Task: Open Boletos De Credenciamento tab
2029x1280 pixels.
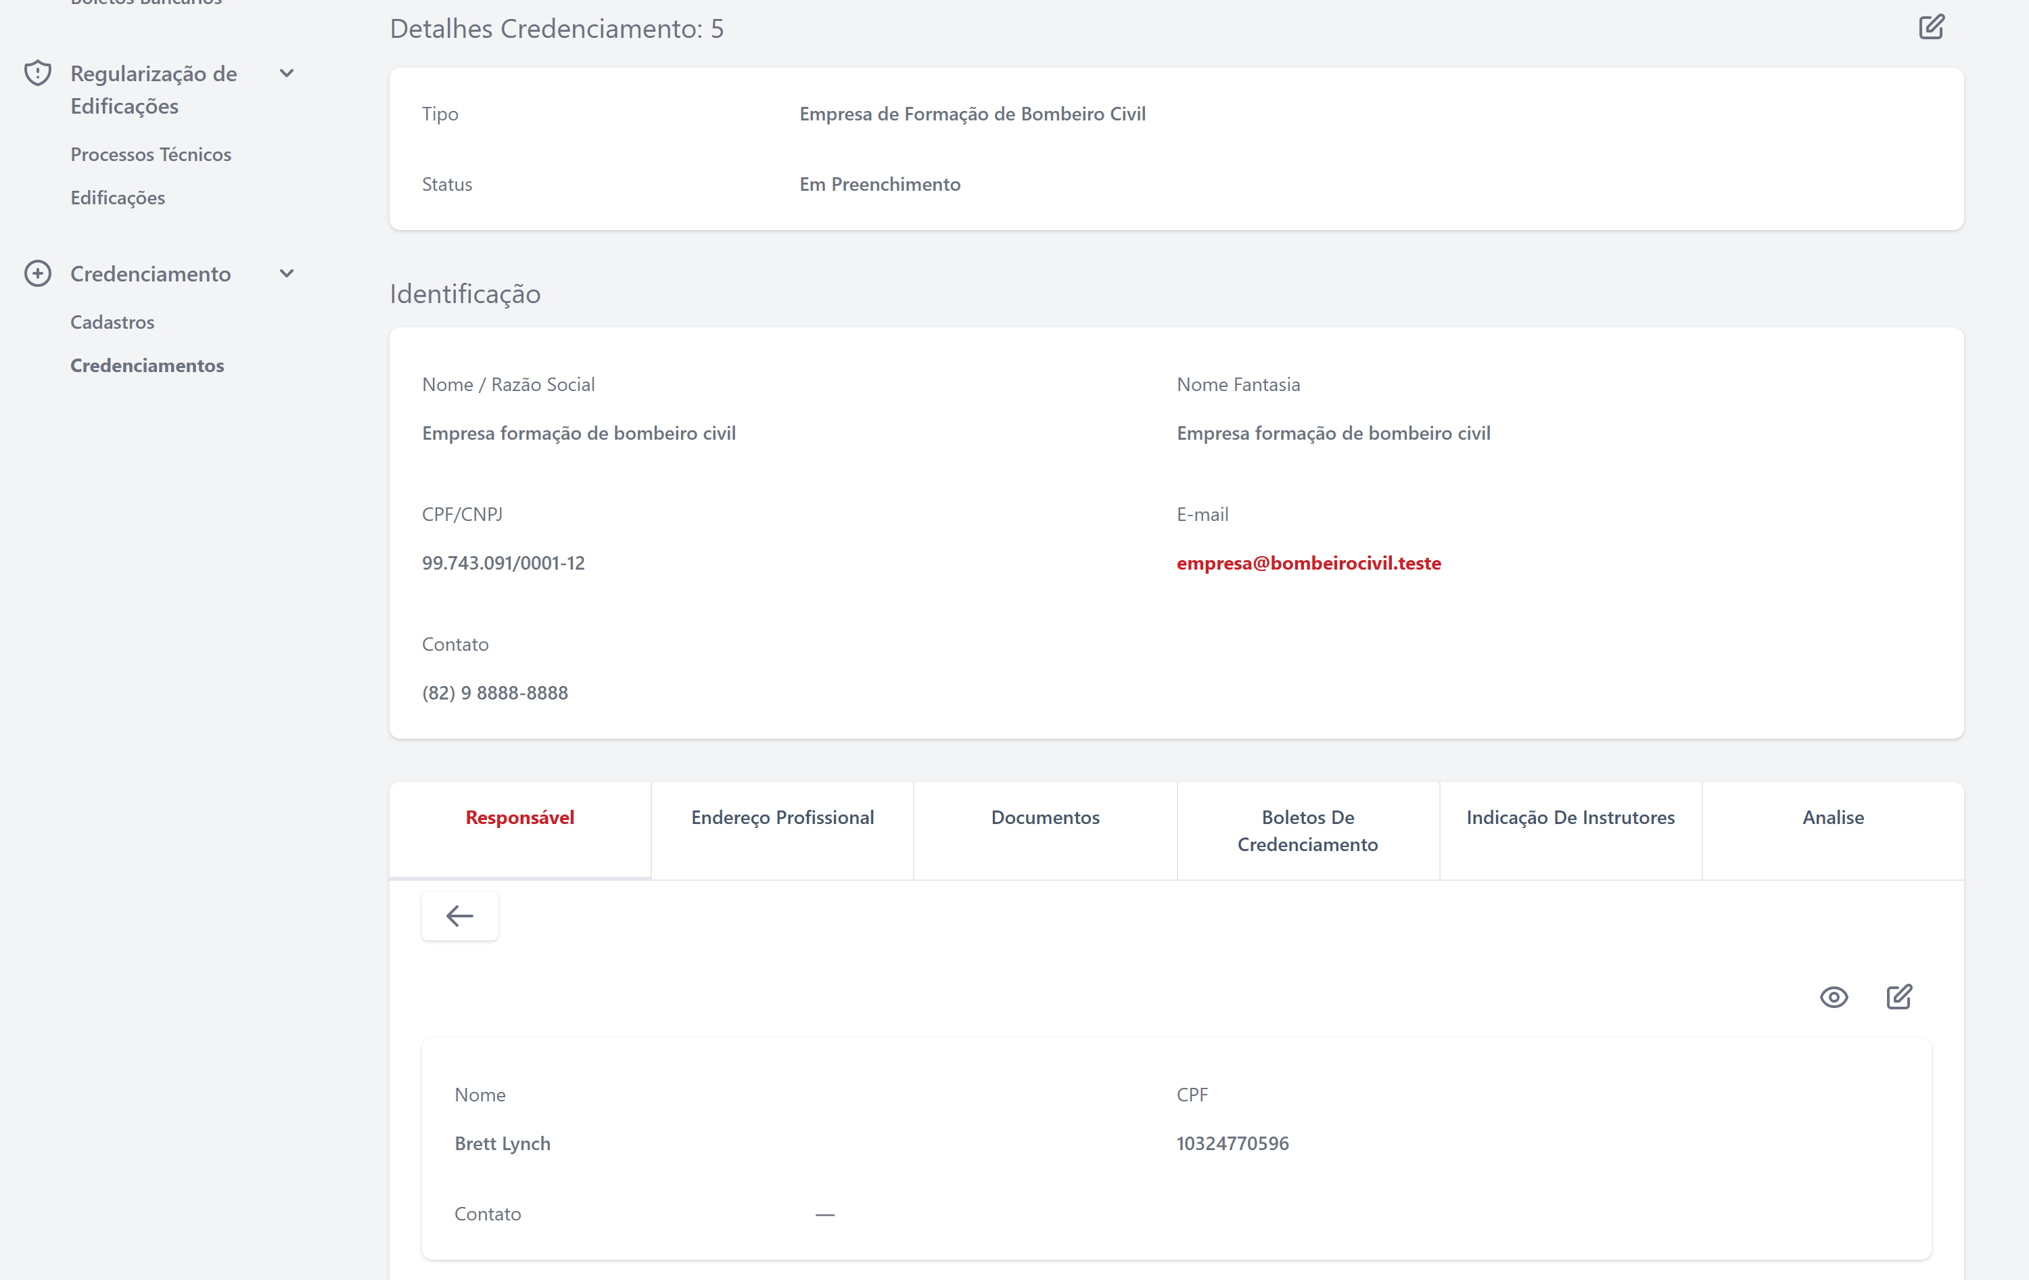Action: [1308, 831]
